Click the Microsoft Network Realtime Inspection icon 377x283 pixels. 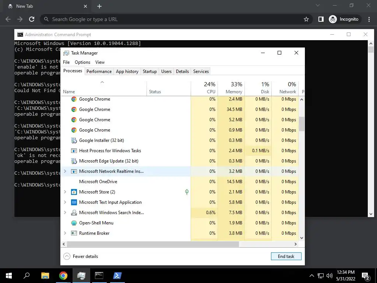click(74, 171)
